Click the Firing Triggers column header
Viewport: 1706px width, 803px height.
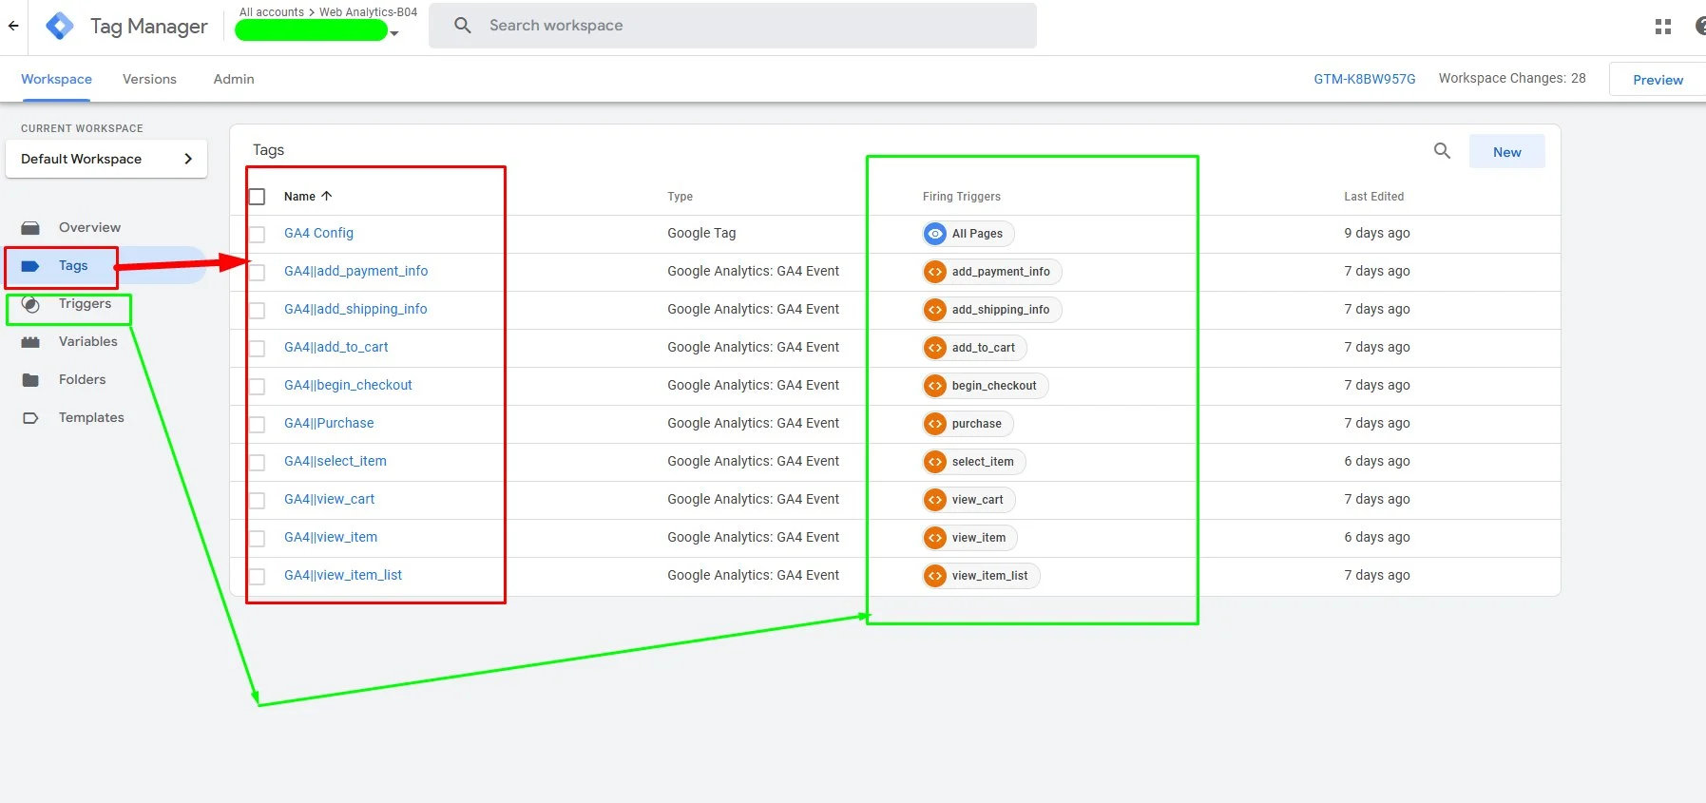pyautogui.click(x=961, y=197)
